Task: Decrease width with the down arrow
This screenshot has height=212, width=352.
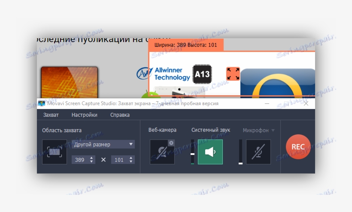Action: pyautogui.click(x=91, y=161)
